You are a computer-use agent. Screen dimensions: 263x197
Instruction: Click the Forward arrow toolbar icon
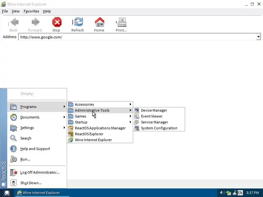(36, 22)
